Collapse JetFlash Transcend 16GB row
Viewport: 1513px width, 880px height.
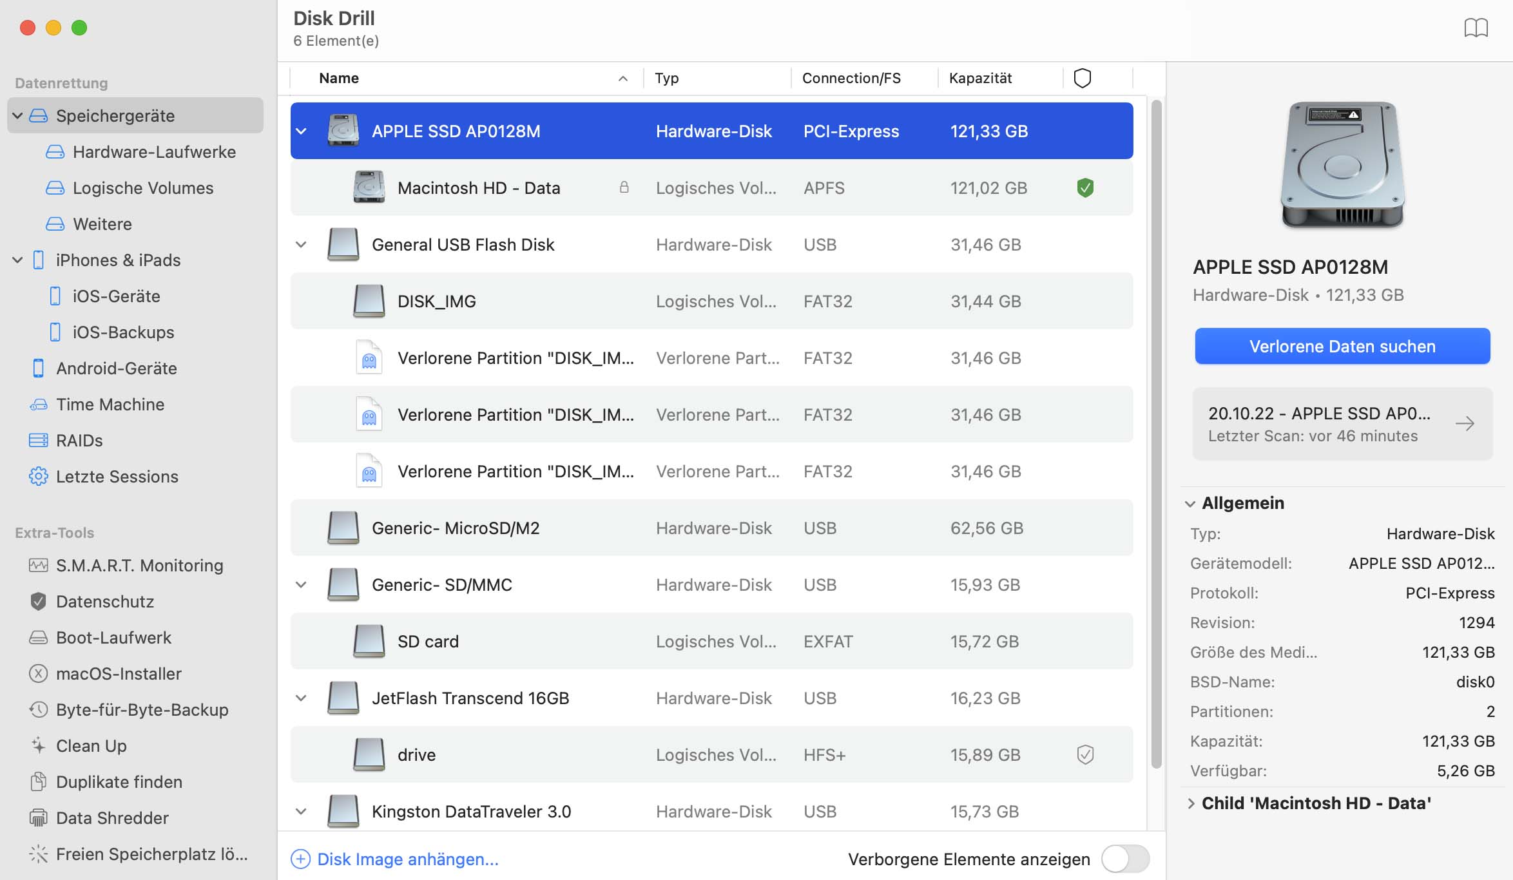tap(301, 698)
